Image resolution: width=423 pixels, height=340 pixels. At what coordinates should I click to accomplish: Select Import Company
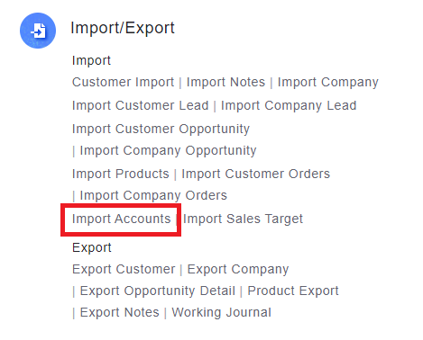328,83
